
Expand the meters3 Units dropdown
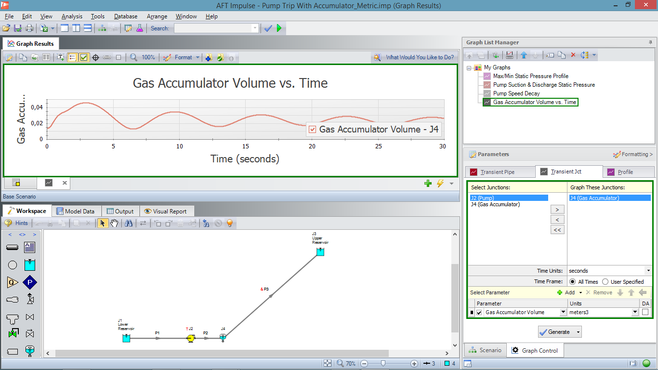(x=635, y=312)
